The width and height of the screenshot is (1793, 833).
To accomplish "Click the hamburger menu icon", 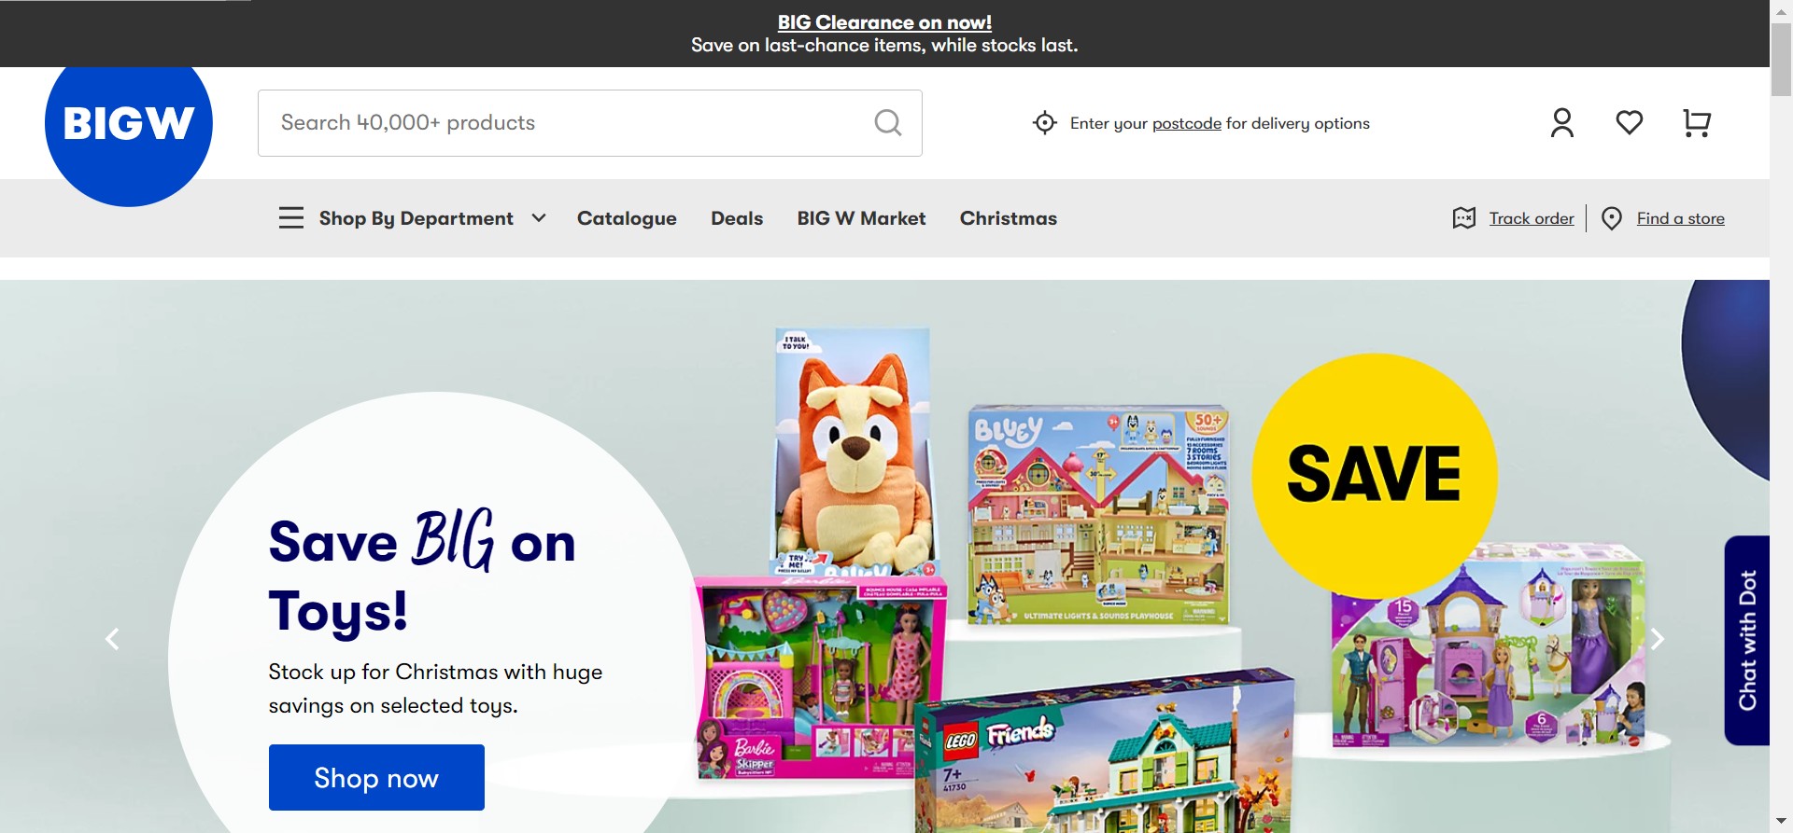I will [x=291, y=218].
